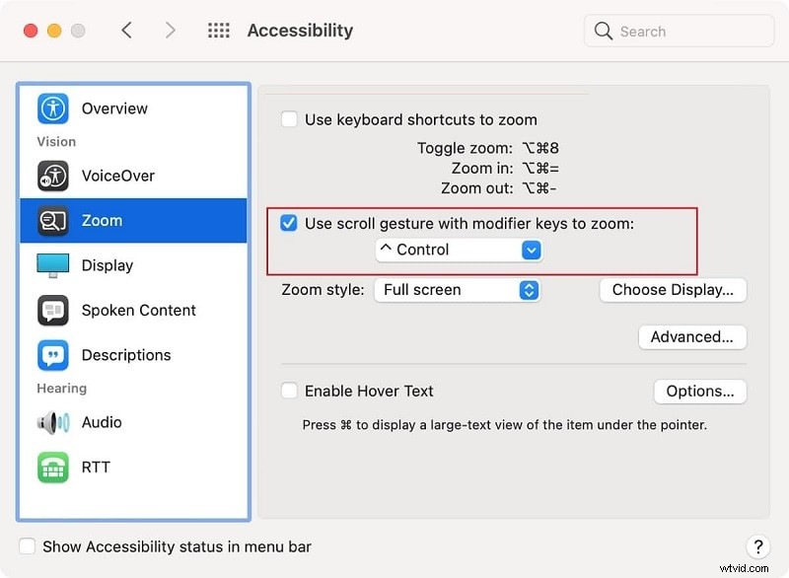This screenshot has width=789, height=578.
Task: Open Advanced zoom options
Action: [x=692, y=337]
